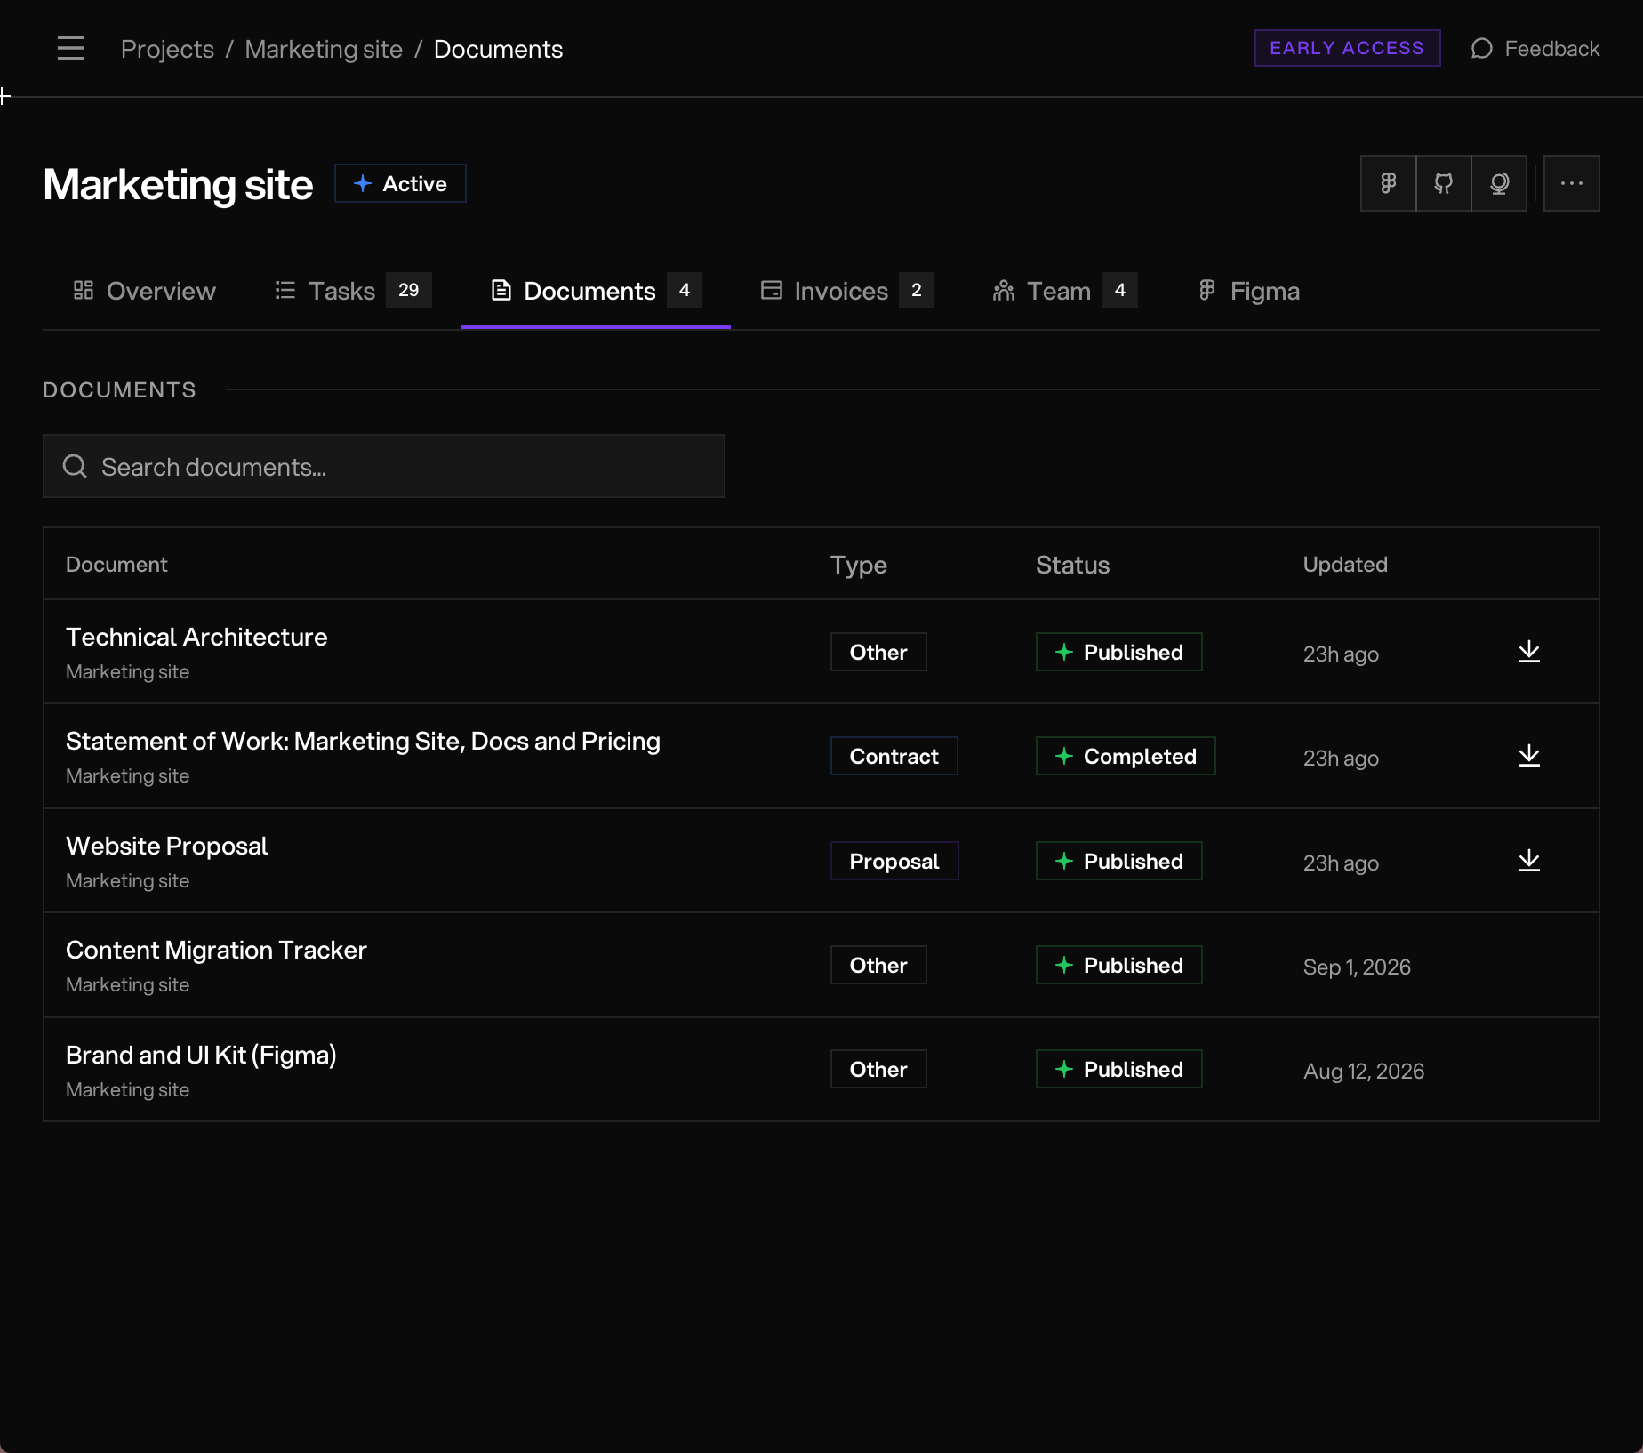Download the Statement of Work document
1643x1453 pixels.
click(1528, 756)
